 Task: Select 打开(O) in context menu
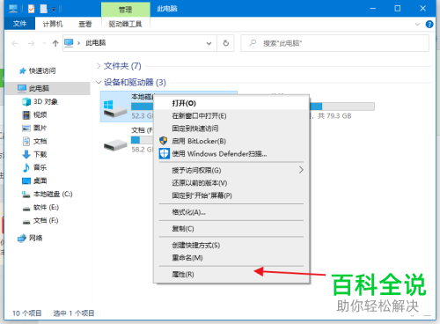pos(231,103)
